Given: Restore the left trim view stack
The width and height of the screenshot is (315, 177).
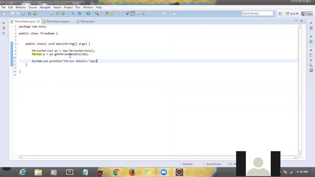Looking at the screenshot, I should 3,23.
